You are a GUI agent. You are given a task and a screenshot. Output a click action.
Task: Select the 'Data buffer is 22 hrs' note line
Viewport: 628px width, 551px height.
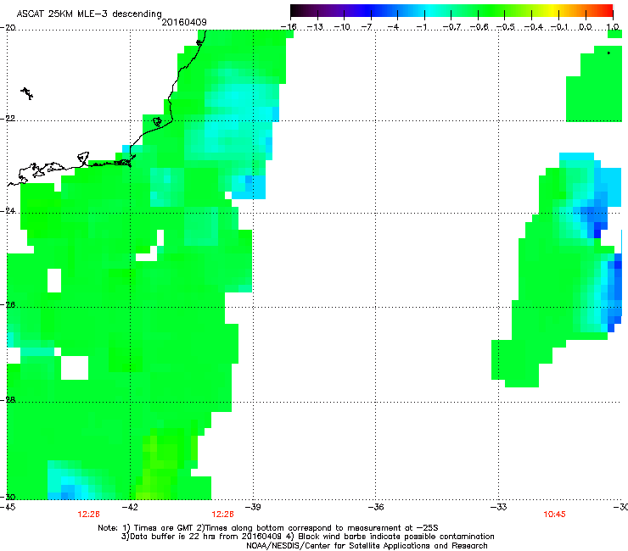pos(307,537)
